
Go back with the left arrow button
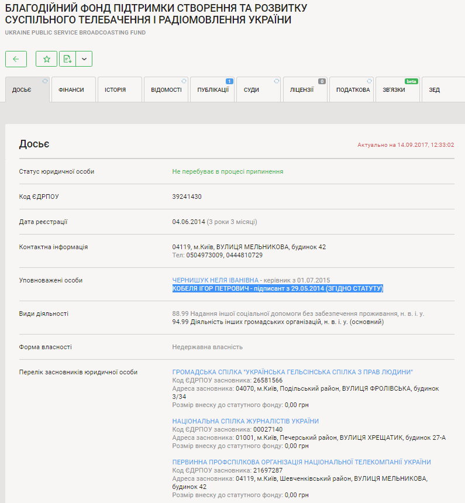16,59
